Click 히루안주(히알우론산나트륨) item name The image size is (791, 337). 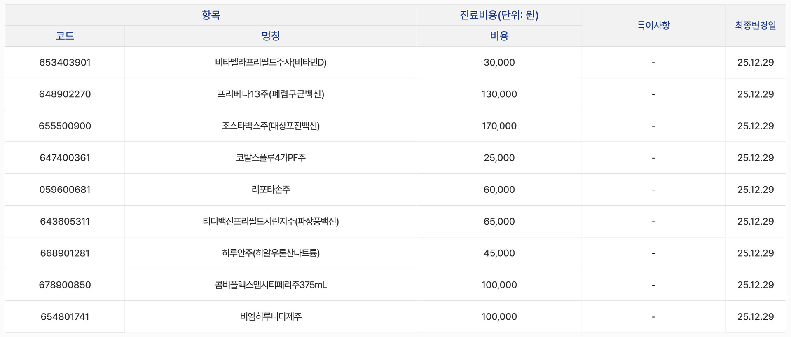click(271, 253)
